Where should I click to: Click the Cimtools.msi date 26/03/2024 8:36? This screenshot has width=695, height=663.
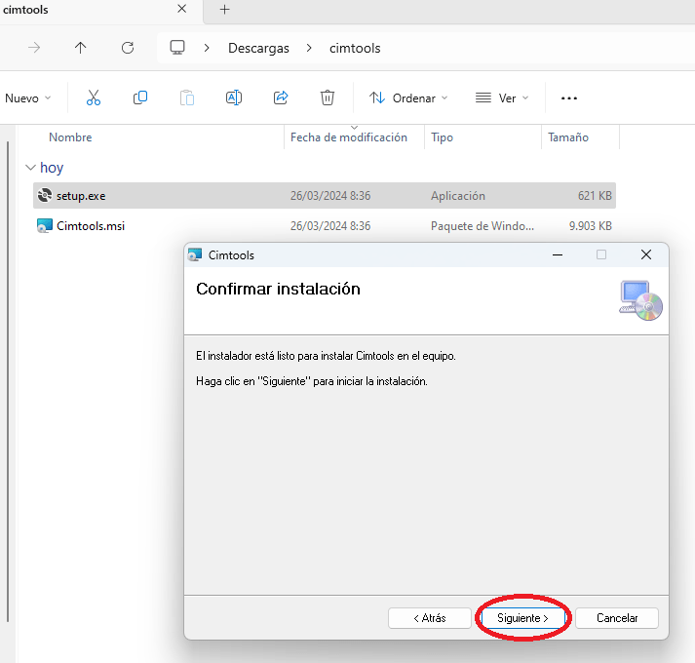(330, 226)
